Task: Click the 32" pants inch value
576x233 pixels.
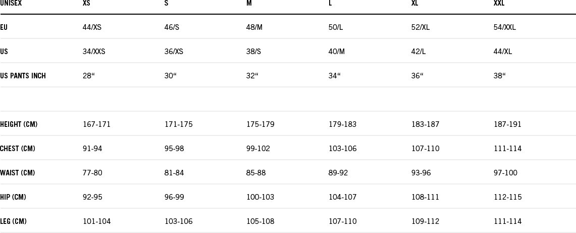Action: (252, 76)
